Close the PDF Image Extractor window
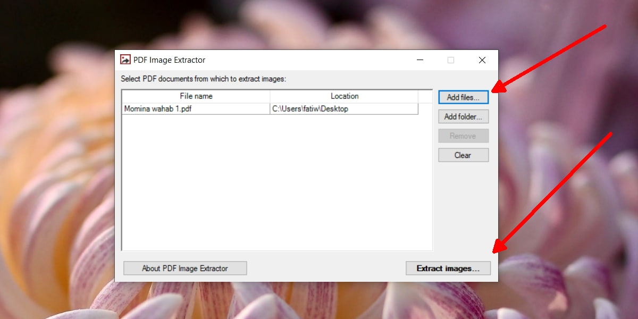 pyautogui.click(x=482, y=60)
